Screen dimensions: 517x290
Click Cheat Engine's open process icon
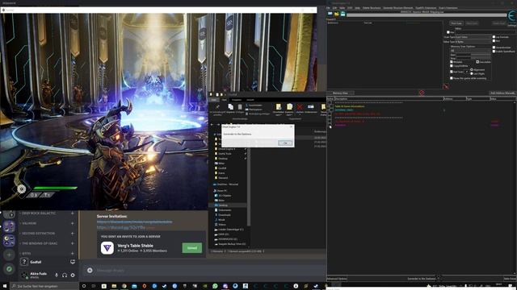[x=330, y=14]
